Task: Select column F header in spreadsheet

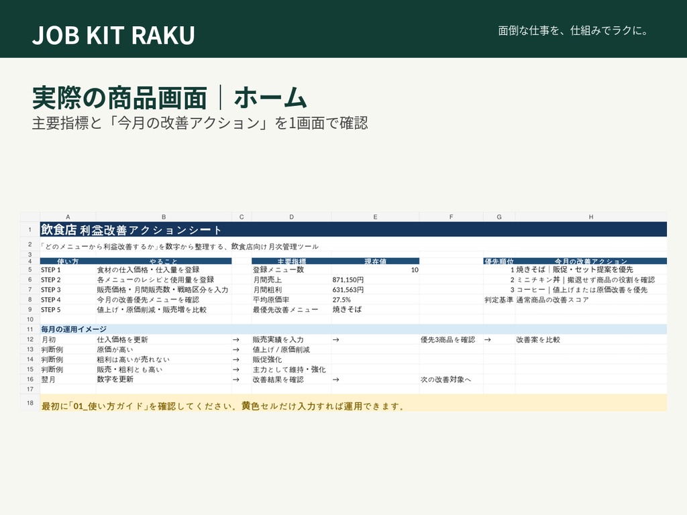Action: click(x=452, y=217)
